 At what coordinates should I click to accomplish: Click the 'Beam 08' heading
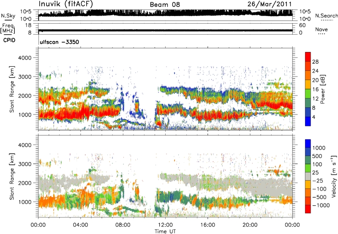pos(165,5)
